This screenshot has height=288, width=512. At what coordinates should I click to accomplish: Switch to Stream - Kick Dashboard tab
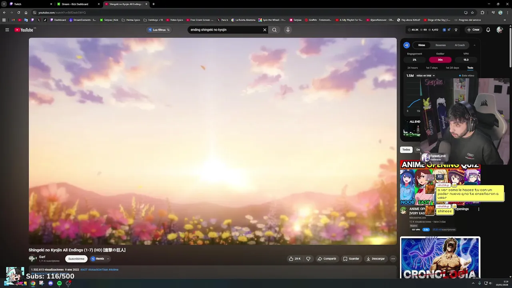pyautogui.click(x=78, y=4)
